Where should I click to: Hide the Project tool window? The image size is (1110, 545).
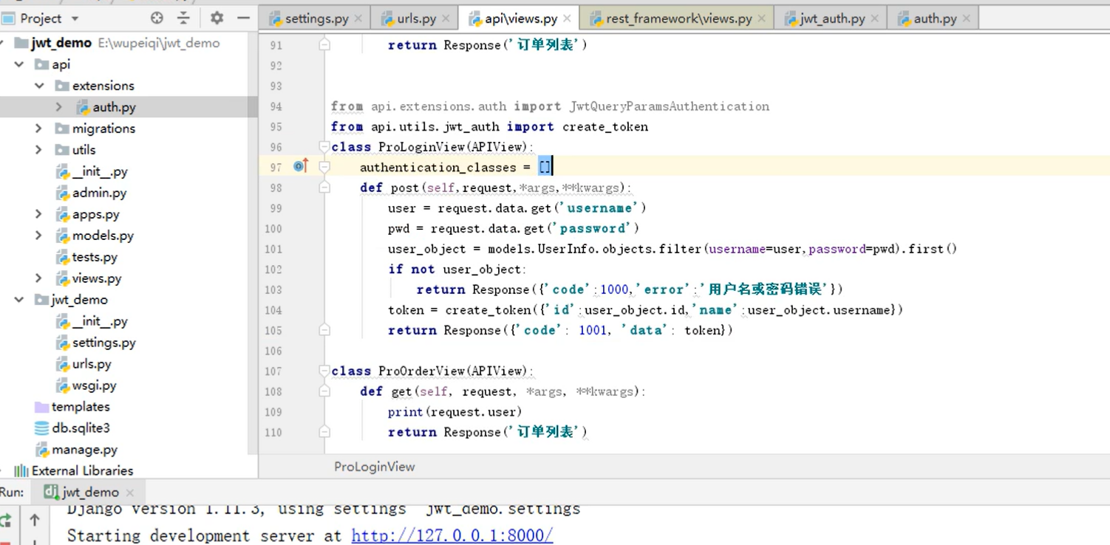click(x=243, y=18)
